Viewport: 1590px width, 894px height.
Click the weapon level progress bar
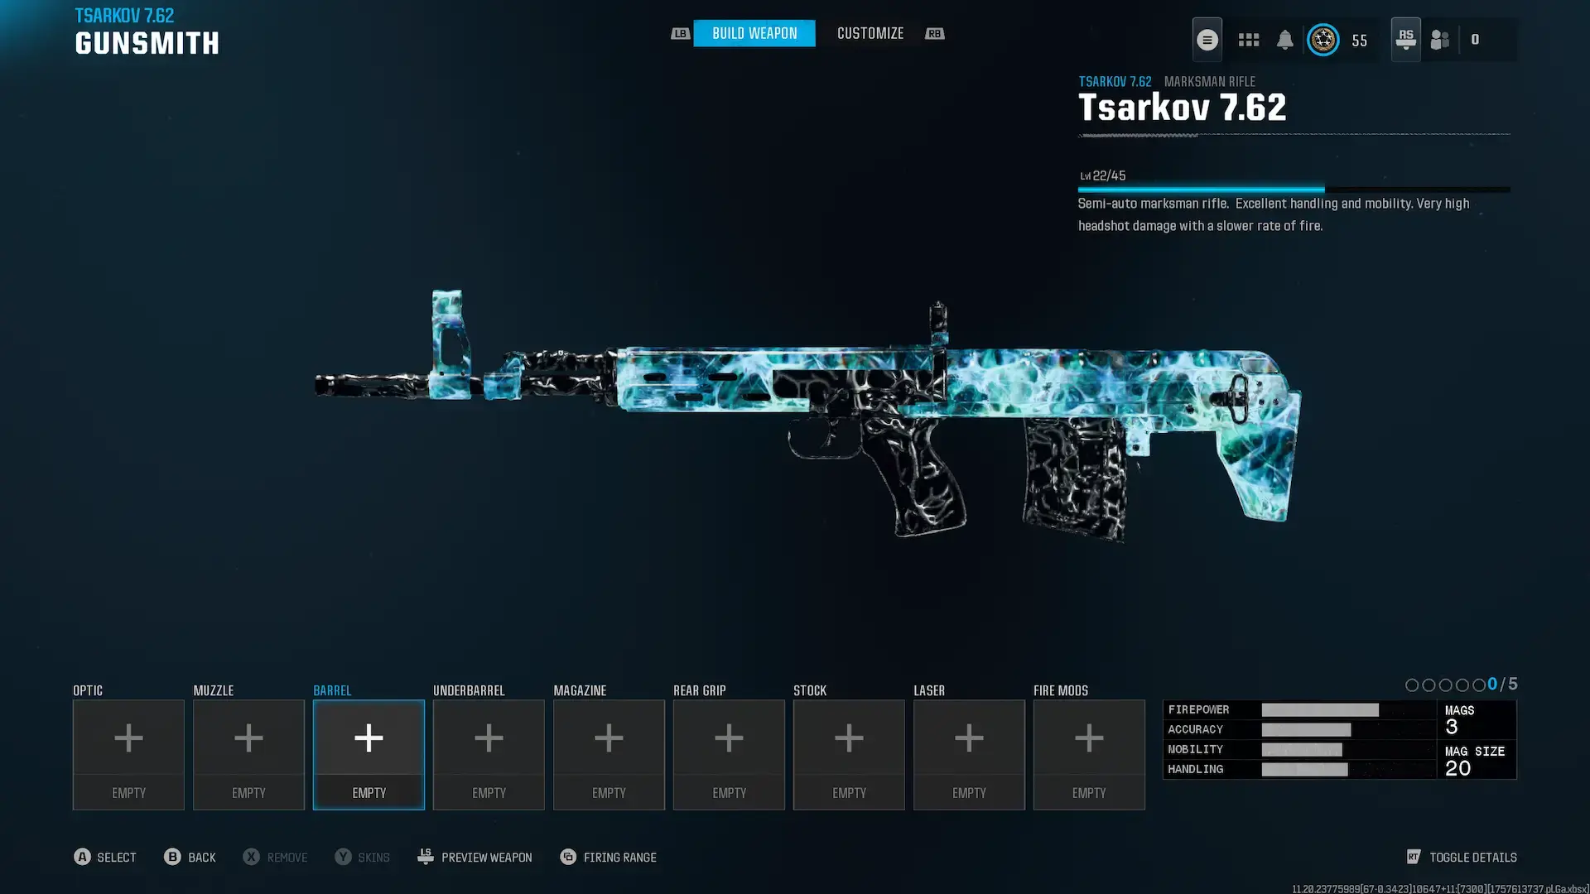pyautogui.click(x=1293, y=190)
